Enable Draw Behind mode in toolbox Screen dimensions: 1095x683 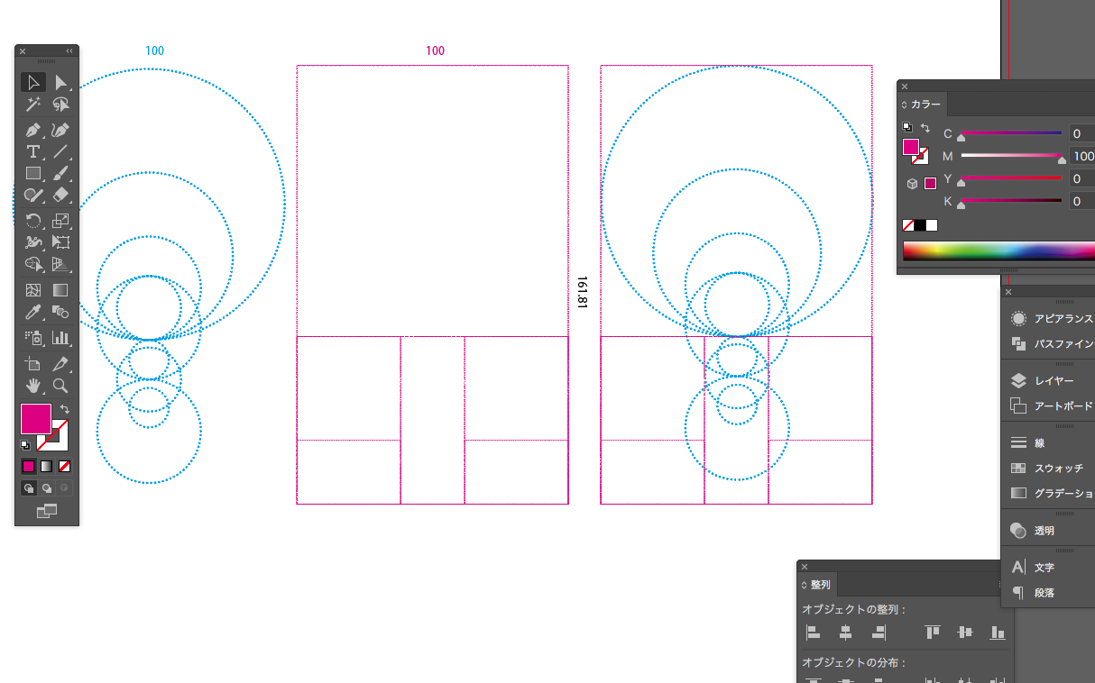[47, 487]
